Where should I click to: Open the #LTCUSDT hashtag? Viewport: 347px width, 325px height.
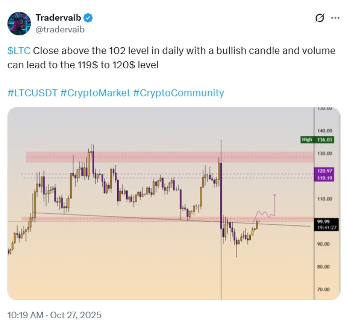[x=32, y=93]
